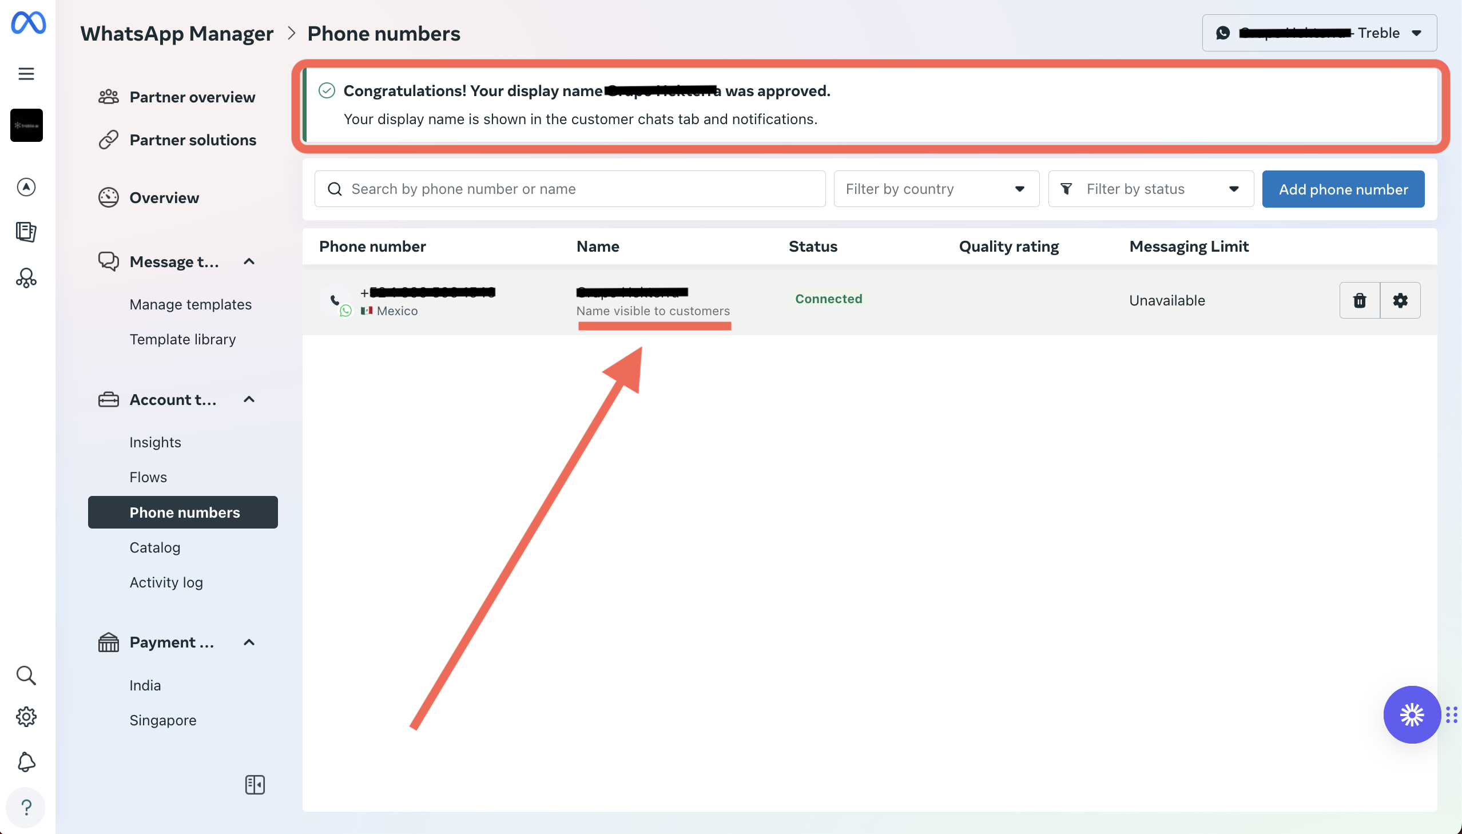Click the magnifier search icon in left rail
The image size is (1462, 834).
pos(26,675)
